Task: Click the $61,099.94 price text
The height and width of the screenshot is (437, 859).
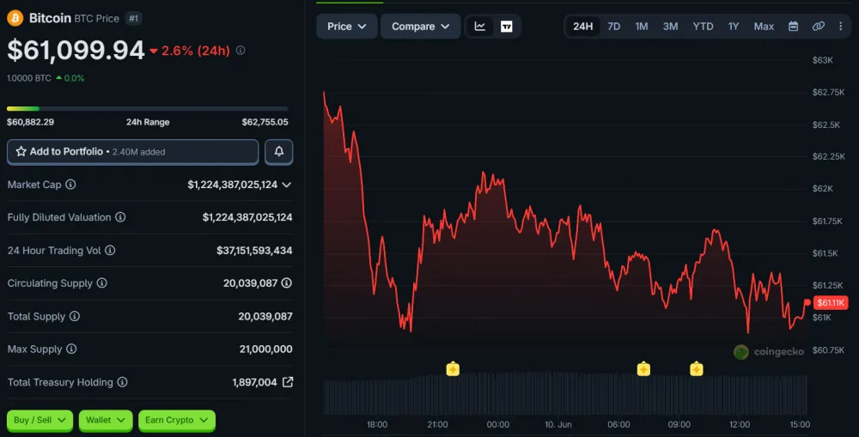Action: click(76, 51)
